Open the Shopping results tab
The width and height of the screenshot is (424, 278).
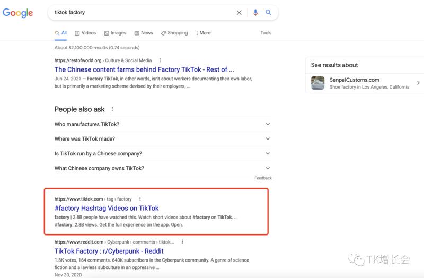pyautogui.click(x=174, y=33)
